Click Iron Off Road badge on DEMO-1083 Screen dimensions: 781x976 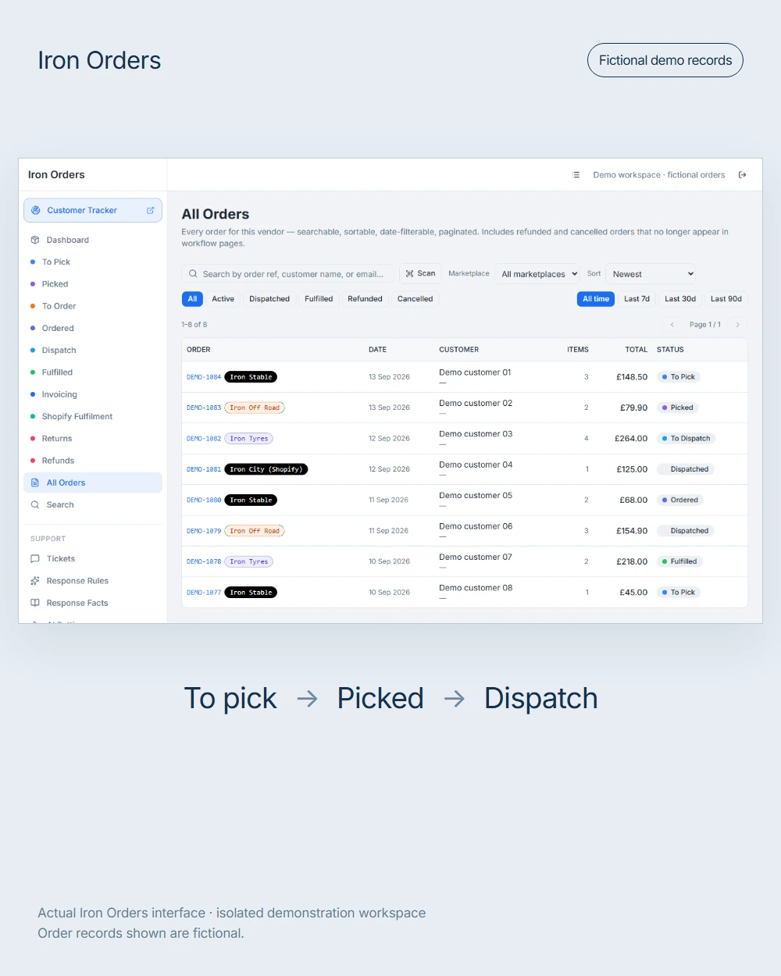(255, 408)
